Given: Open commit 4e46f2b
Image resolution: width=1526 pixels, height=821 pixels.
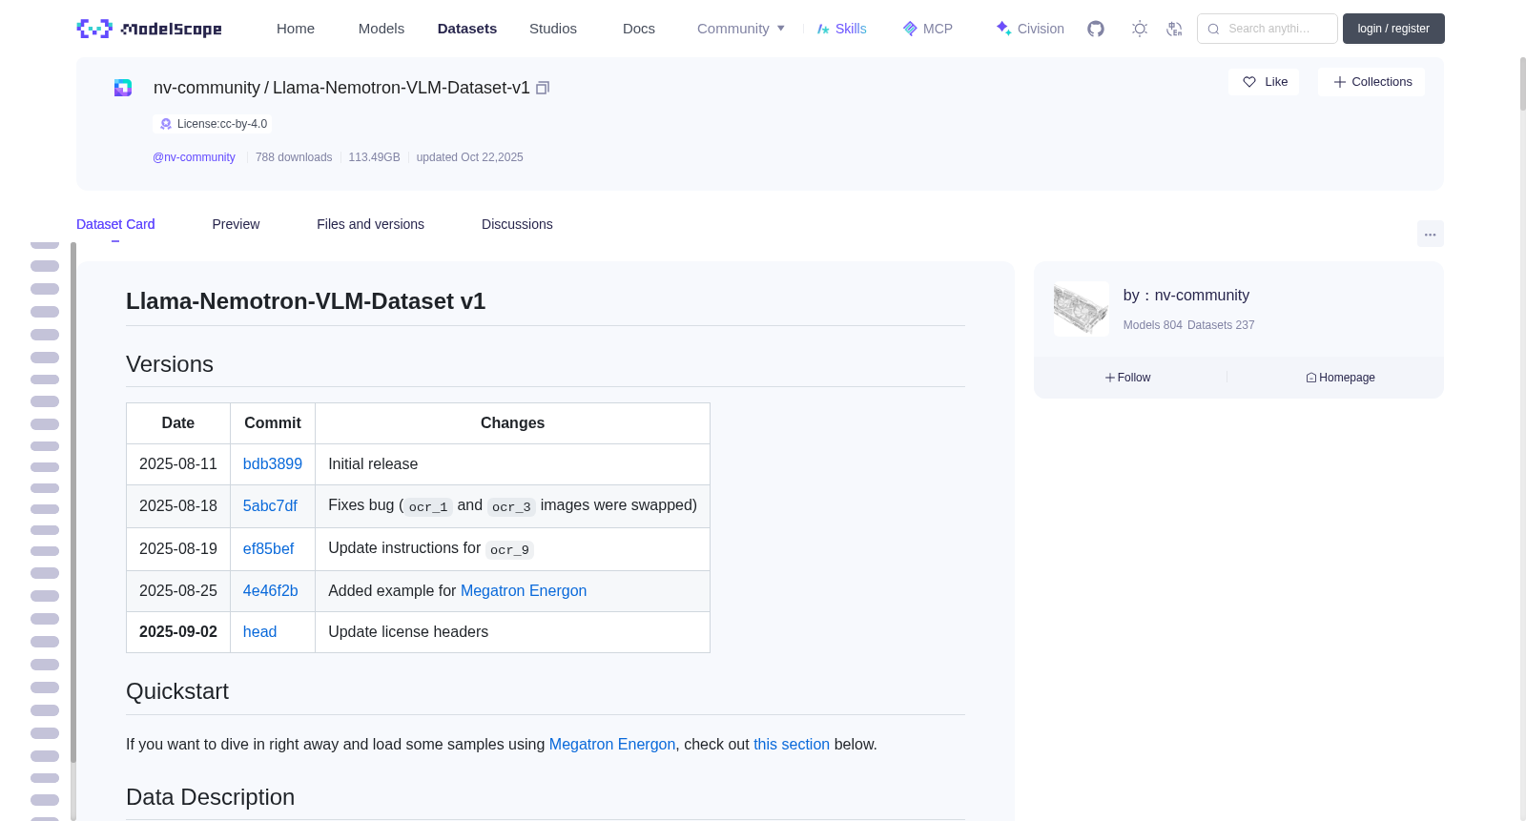Looking at the screenshot, I should [271, 591].
